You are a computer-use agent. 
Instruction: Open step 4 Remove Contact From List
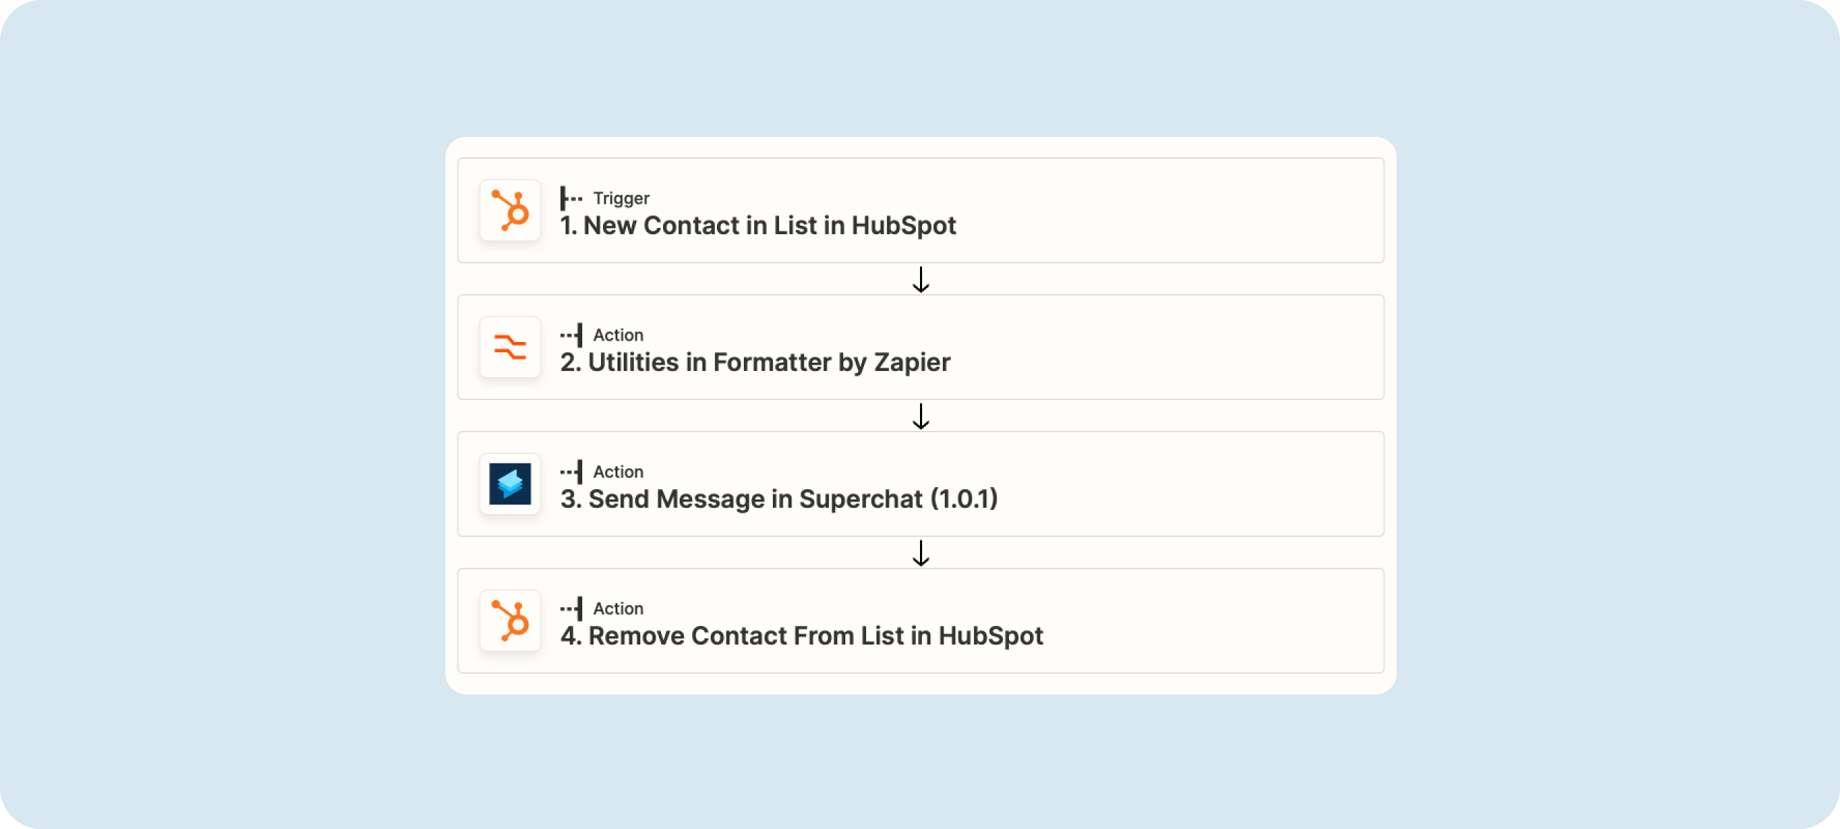click(921, 620)
